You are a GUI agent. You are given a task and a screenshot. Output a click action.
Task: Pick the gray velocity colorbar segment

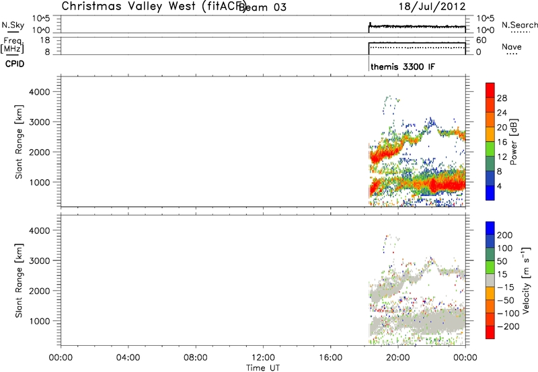pyautogui.click(x=490, y=280)
